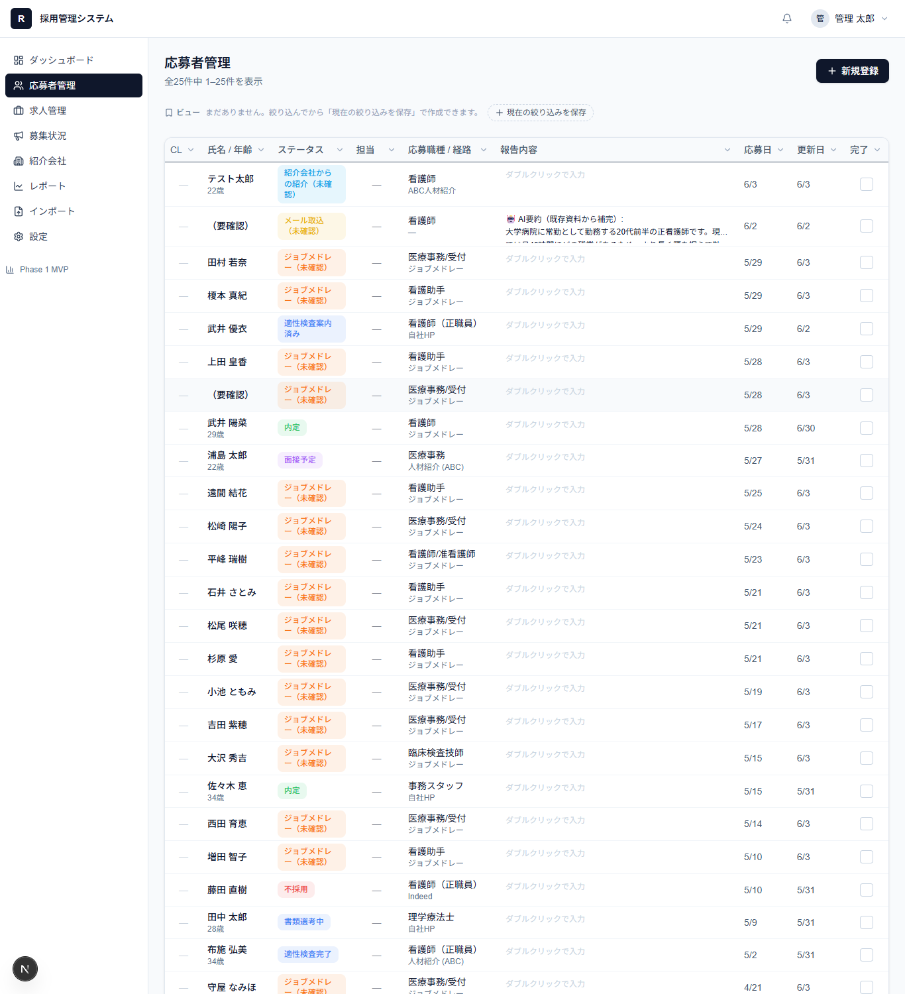
Task: Check 完了 box for 武井 陽菜
Action: [x=867, y=428]
